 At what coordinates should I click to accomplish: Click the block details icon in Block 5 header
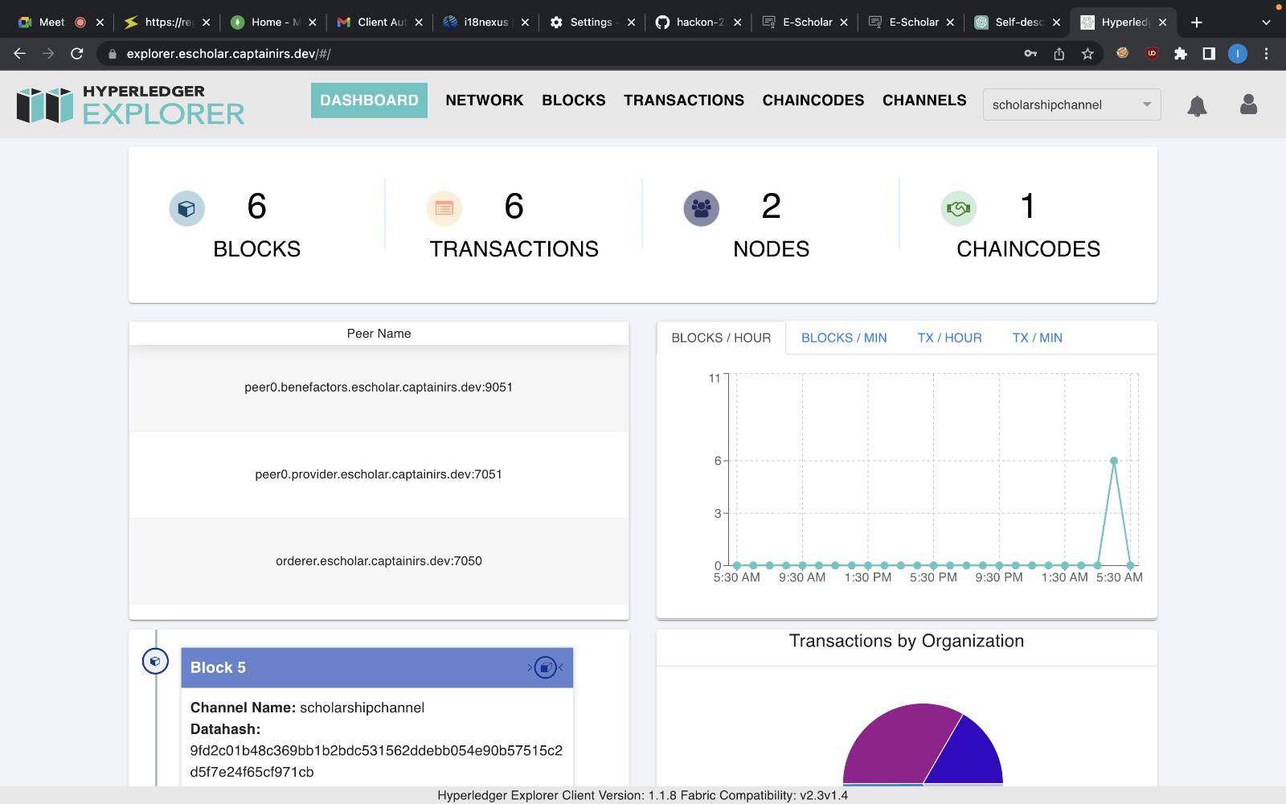546,667
